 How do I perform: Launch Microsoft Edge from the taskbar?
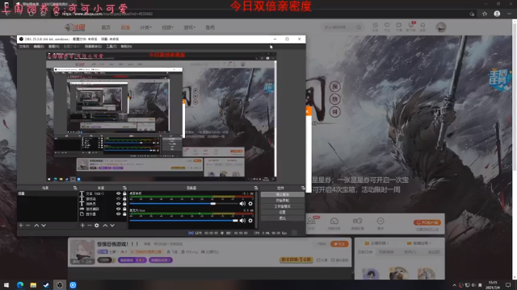tap(19, 284)
